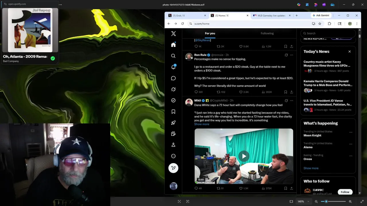Bookmark this page with star icon

pos(320,24)
